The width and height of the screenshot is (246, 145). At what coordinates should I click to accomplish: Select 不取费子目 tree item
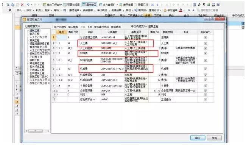pyautogui.click(x=36, y=57)
